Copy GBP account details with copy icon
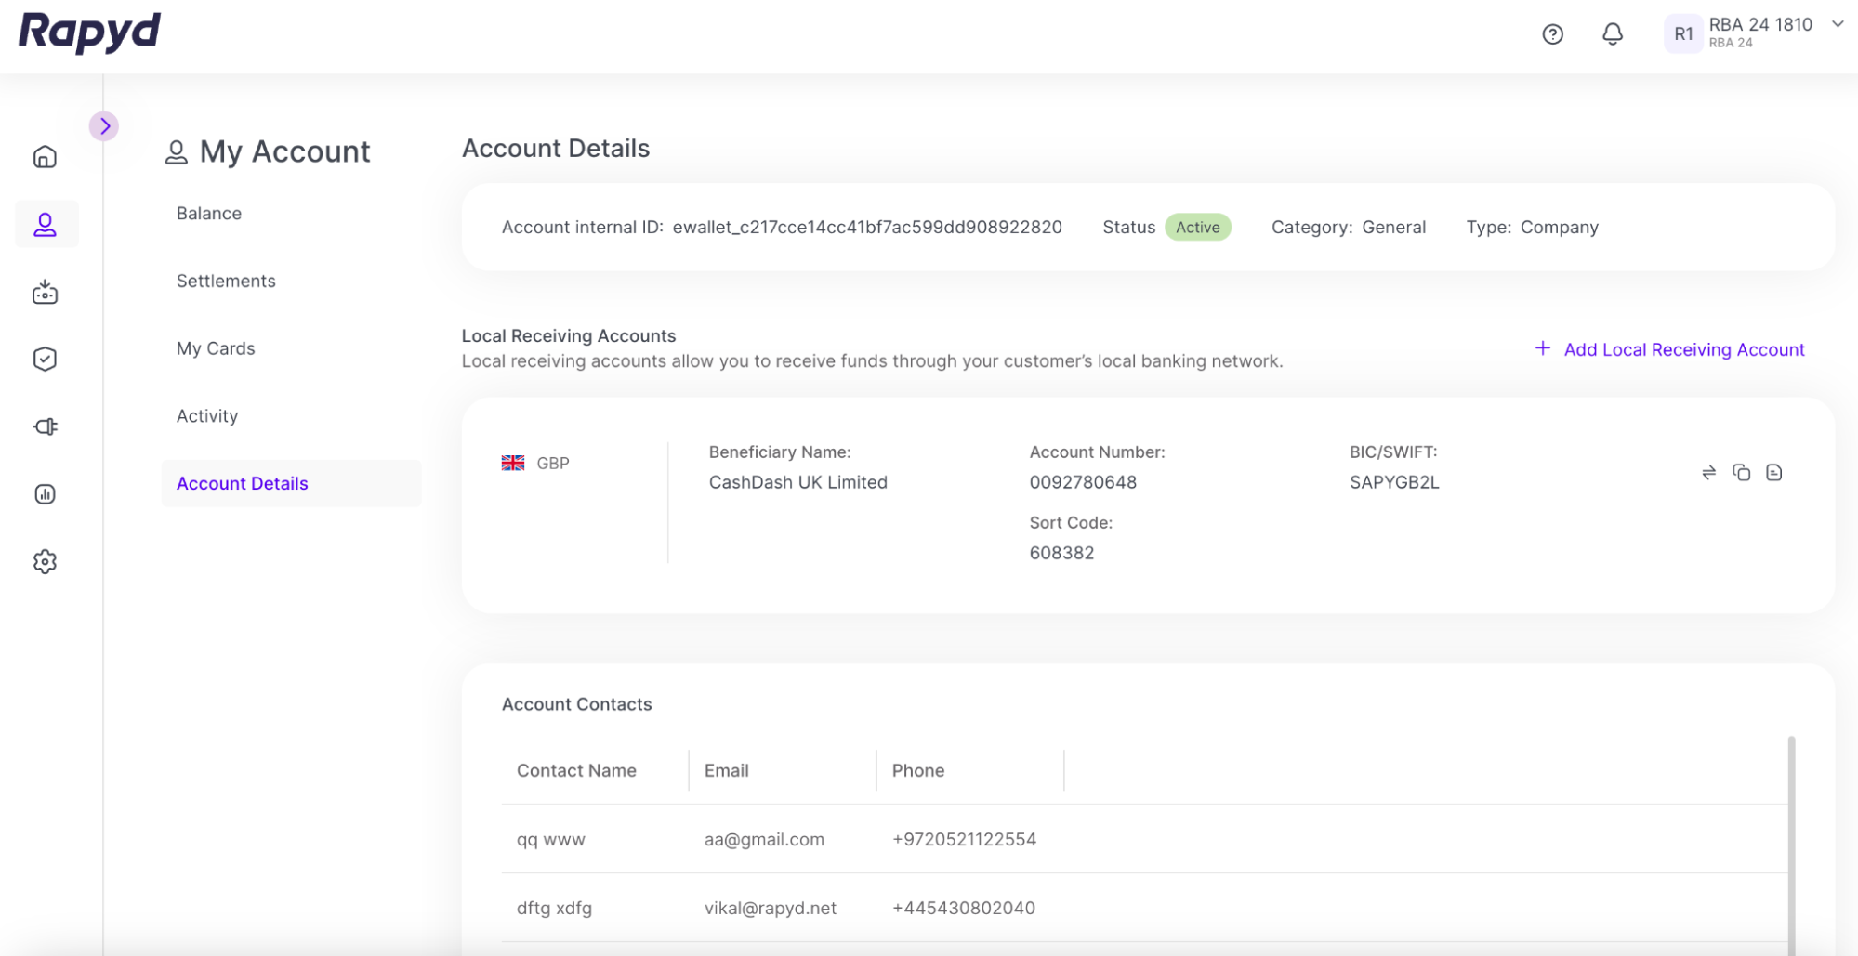This screenshot has height=956, width=1858. (x=1741, y=473)
